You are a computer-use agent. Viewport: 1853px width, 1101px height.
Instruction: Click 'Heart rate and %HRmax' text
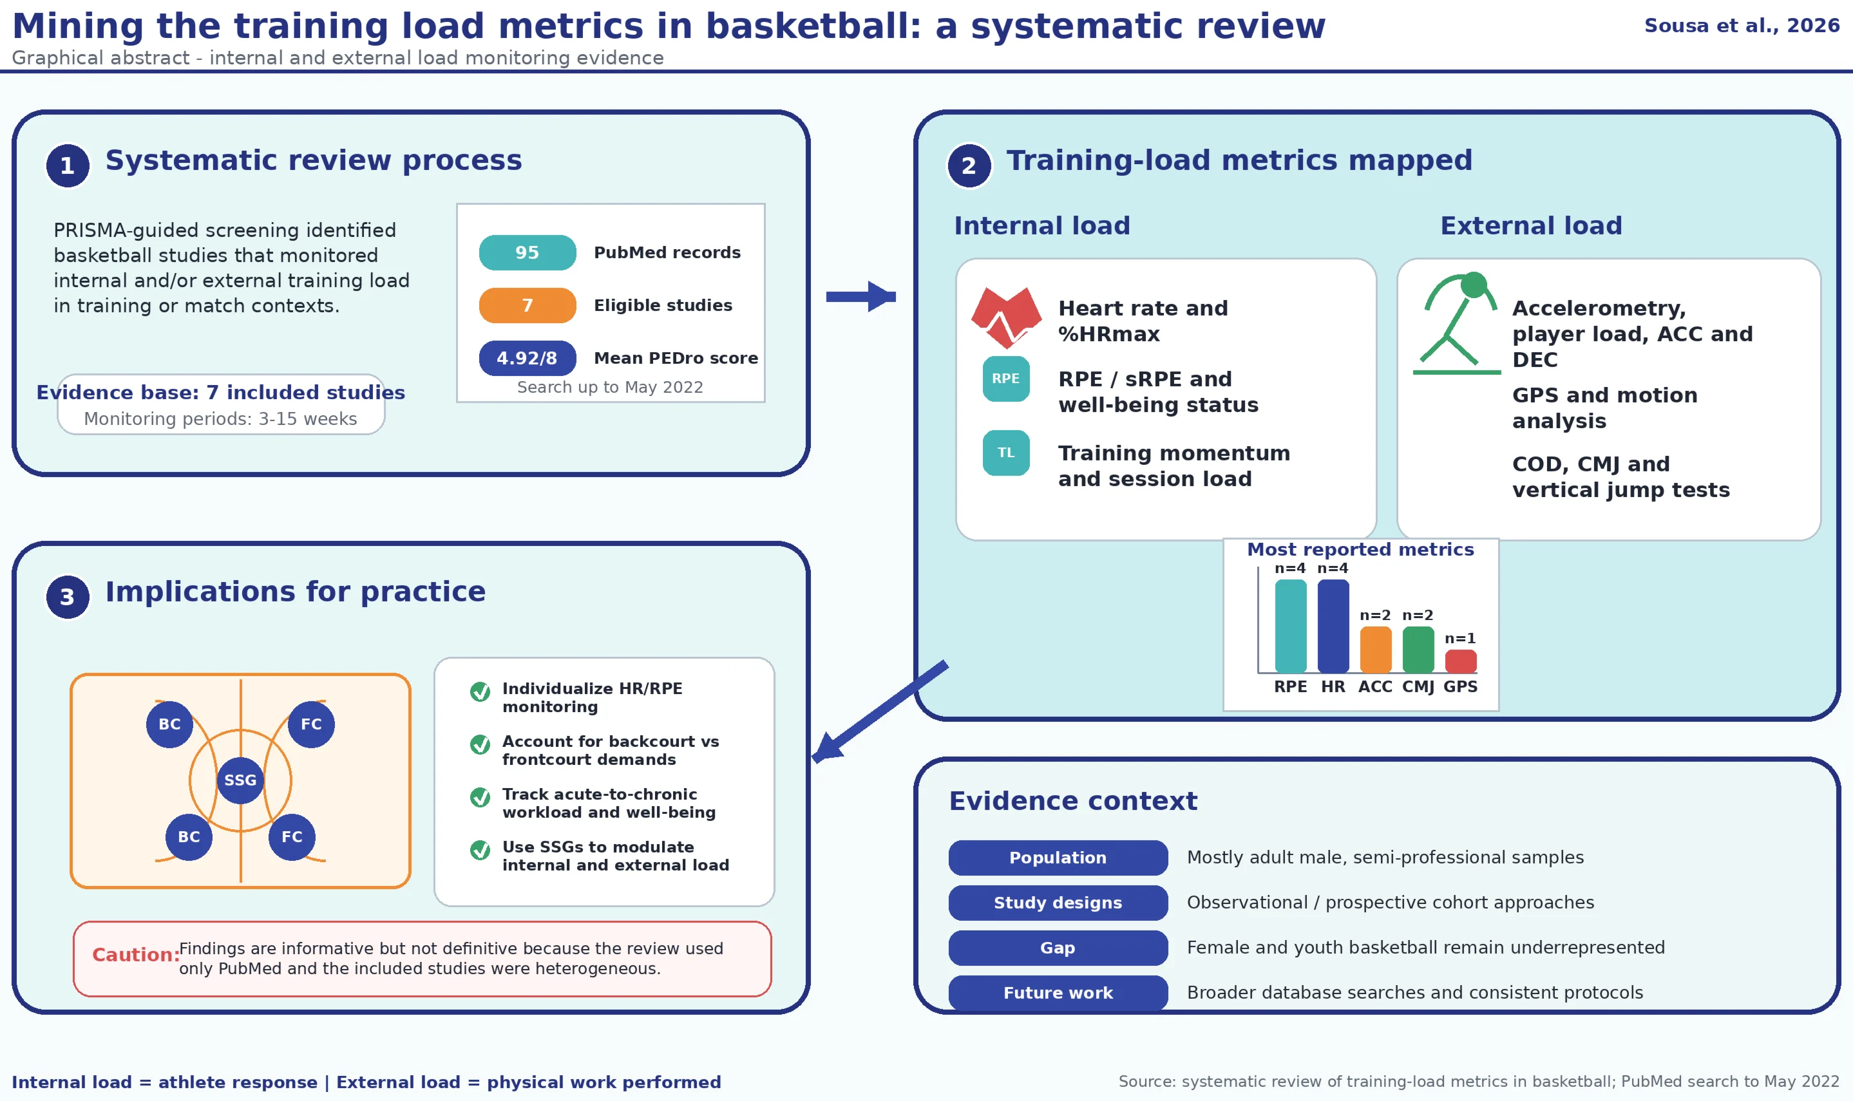tap(1143, 321)
